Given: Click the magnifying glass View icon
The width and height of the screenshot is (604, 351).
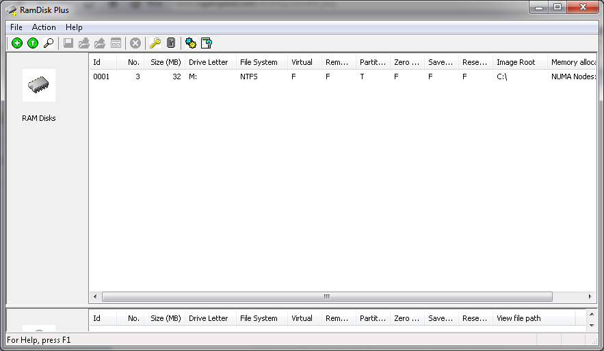Looking at the screenshot, I should (49, 43).
